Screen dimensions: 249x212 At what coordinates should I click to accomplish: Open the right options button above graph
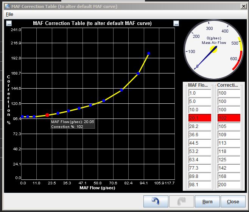pos(176,23)
